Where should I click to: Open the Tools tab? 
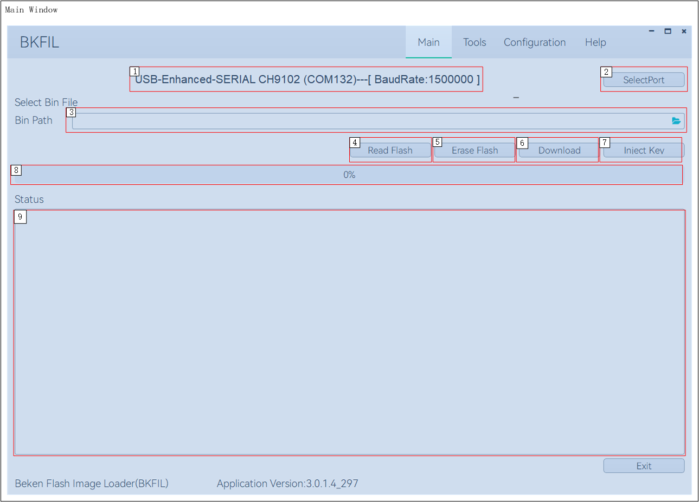click(474, 42)
